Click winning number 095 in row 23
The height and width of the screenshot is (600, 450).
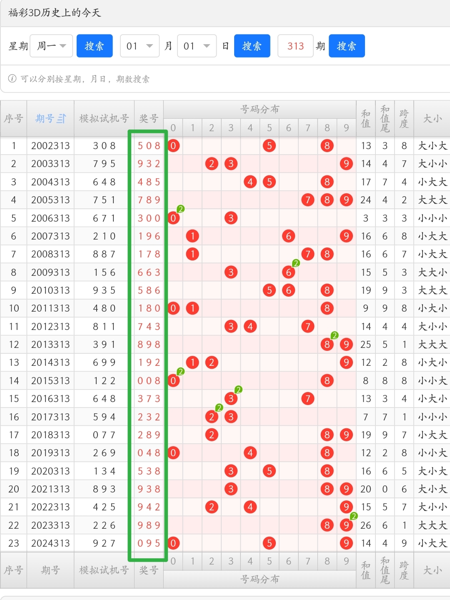pos(149,543)
